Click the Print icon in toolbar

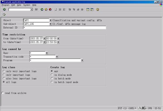56,9
